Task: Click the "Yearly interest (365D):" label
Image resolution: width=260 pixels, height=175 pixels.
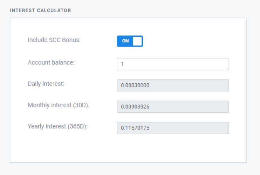Action: coord(57,126)
